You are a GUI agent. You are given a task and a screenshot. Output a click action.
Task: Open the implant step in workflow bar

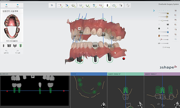(107, 5)
